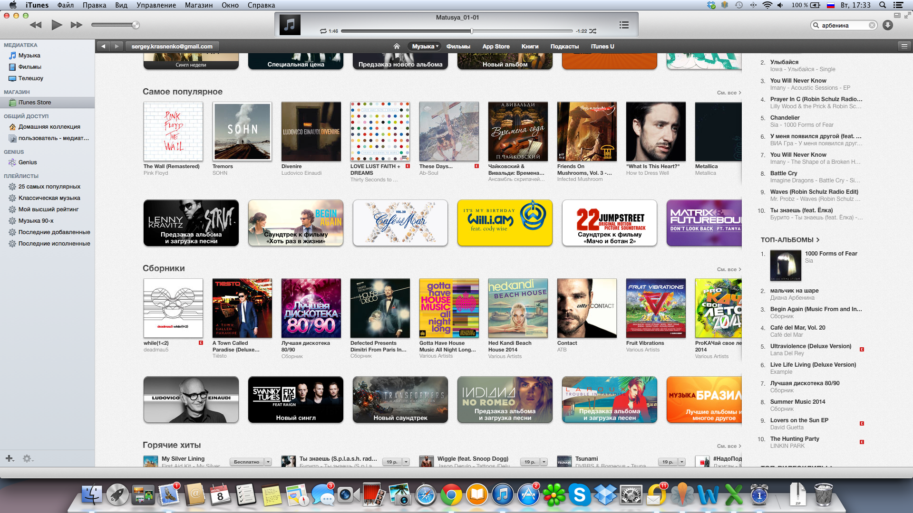The height and width of the screenshot is (513, 913).
Task: Open the 22 Jump Street soundtrack banner
Action: click(610, 223)
